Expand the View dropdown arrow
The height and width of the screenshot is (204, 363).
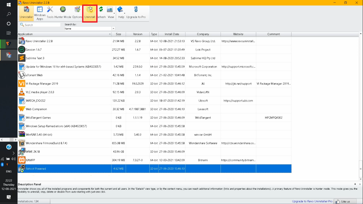pyautogui.click(x=114, y=13)
